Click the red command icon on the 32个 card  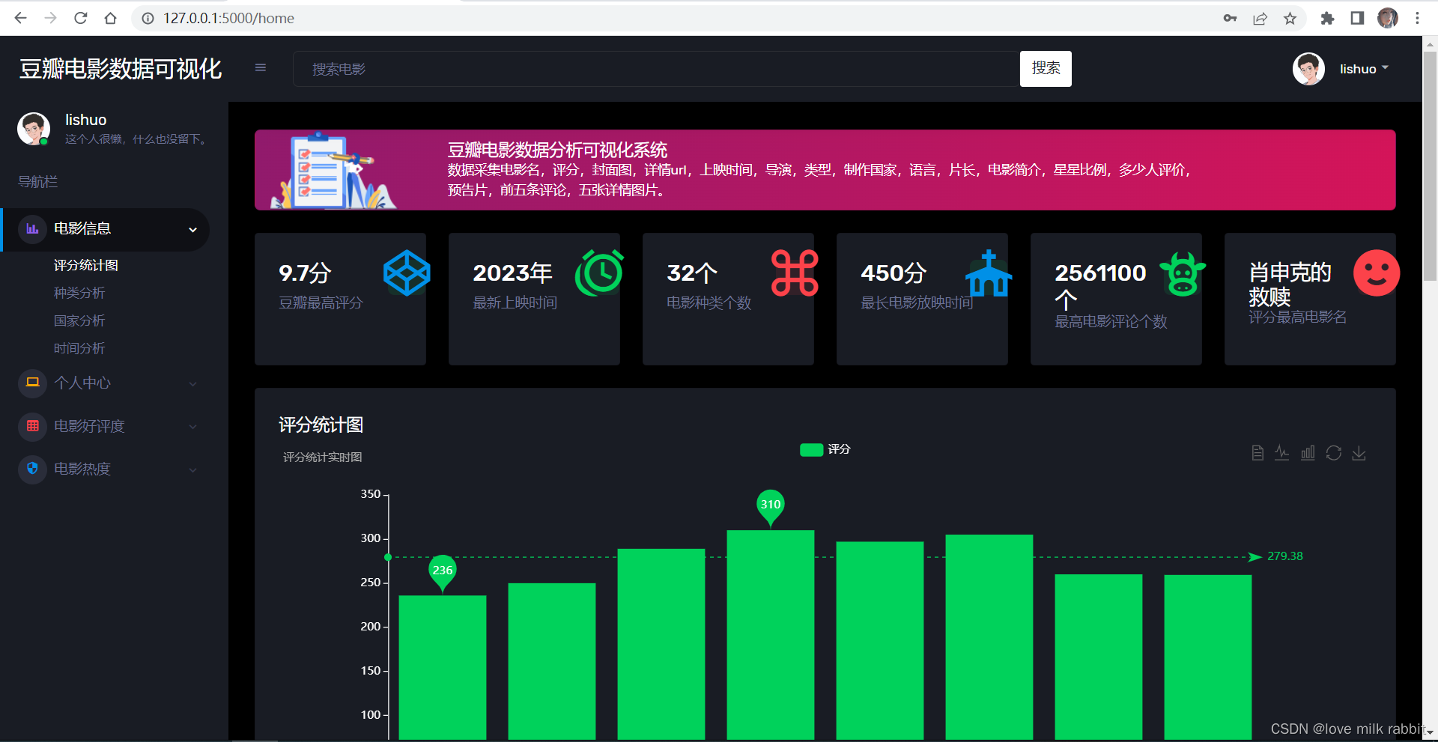click(795, 273)
